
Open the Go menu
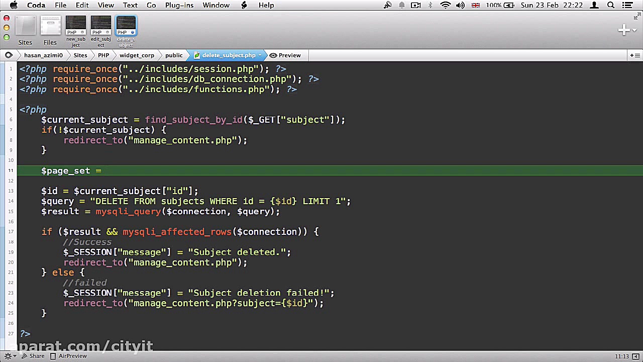pos(151,5)
